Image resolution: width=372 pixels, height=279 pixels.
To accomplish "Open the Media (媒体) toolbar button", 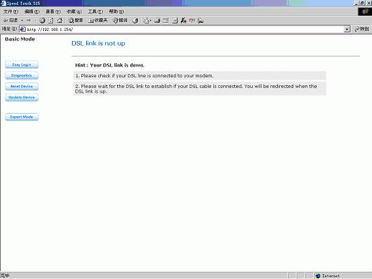I will point(120,20).
